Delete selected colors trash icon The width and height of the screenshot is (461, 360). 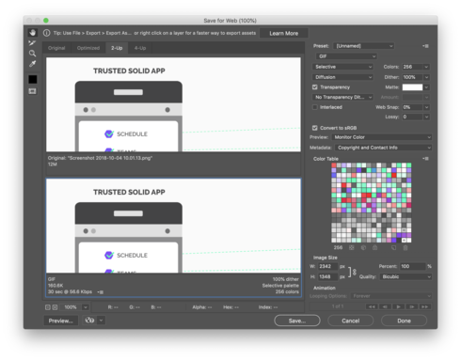[x=405, y=247]
